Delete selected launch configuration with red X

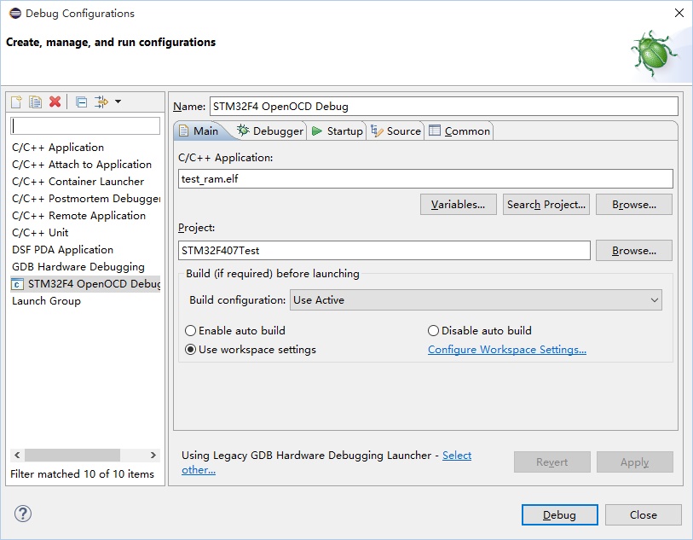click(55, 102)
